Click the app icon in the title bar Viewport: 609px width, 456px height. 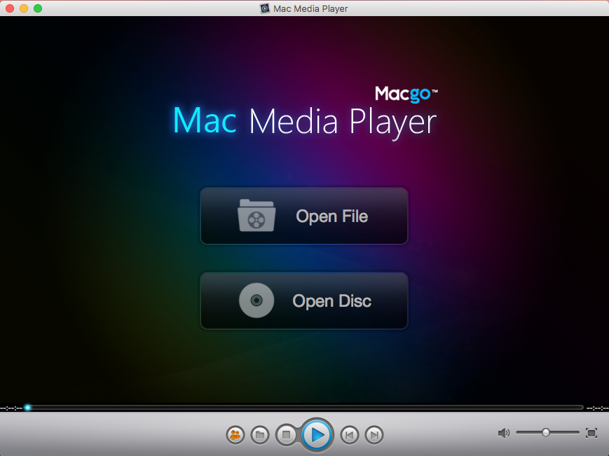point(265,8)
